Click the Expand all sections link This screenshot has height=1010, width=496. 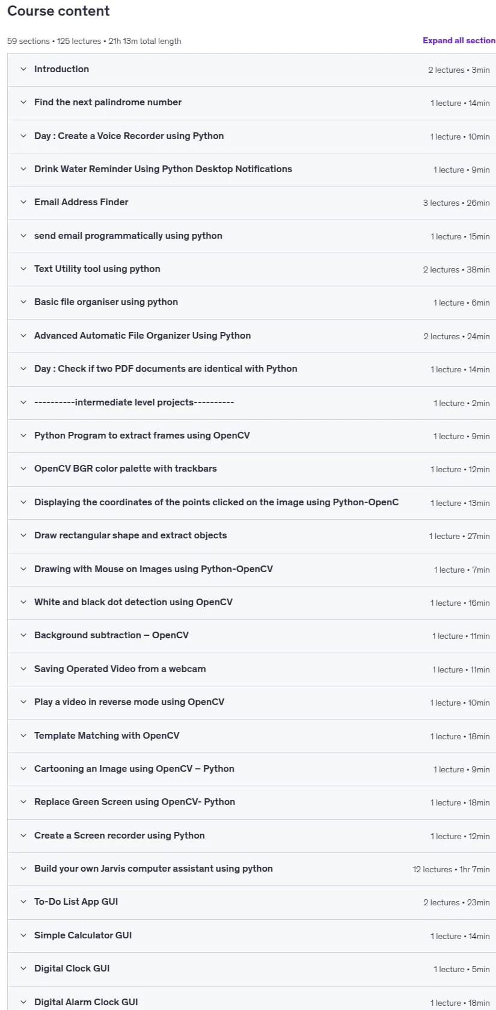[x=459, y=40]
